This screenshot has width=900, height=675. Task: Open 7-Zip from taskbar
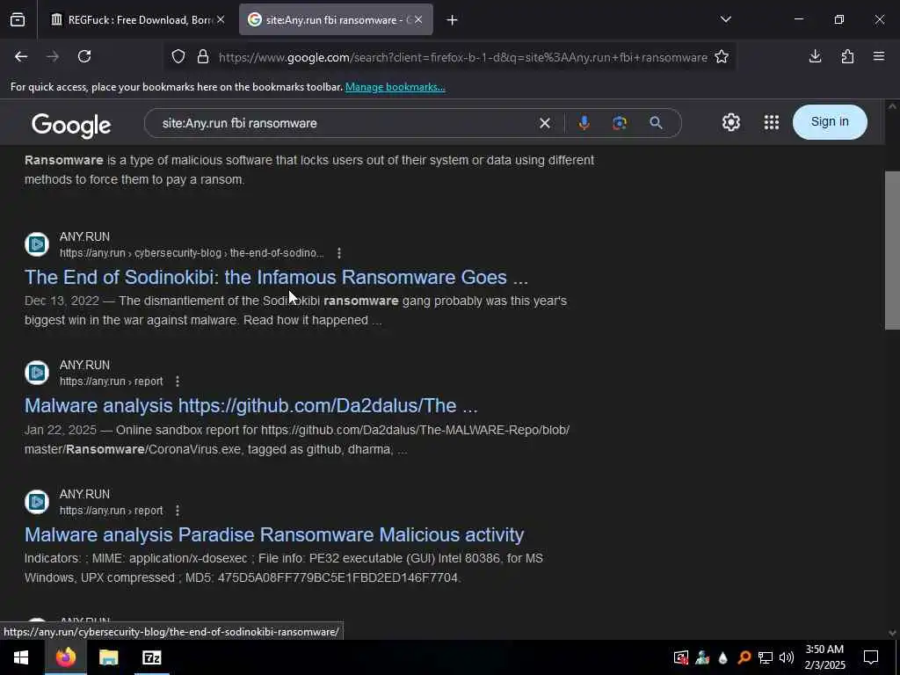pyautogui.click(x=151, y=657)
